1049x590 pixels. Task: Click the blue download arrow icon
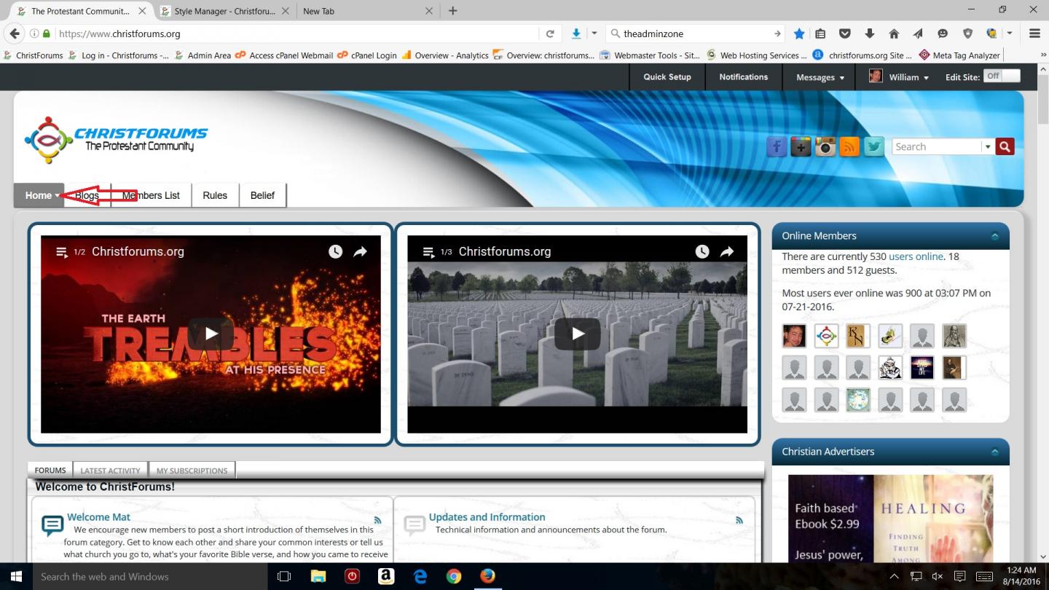tap(576, 34)
